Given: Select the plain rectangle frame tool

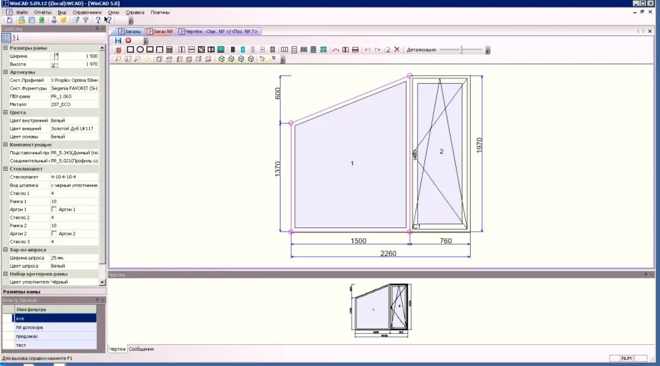Looking at the screenshot, I should point(131,49).
